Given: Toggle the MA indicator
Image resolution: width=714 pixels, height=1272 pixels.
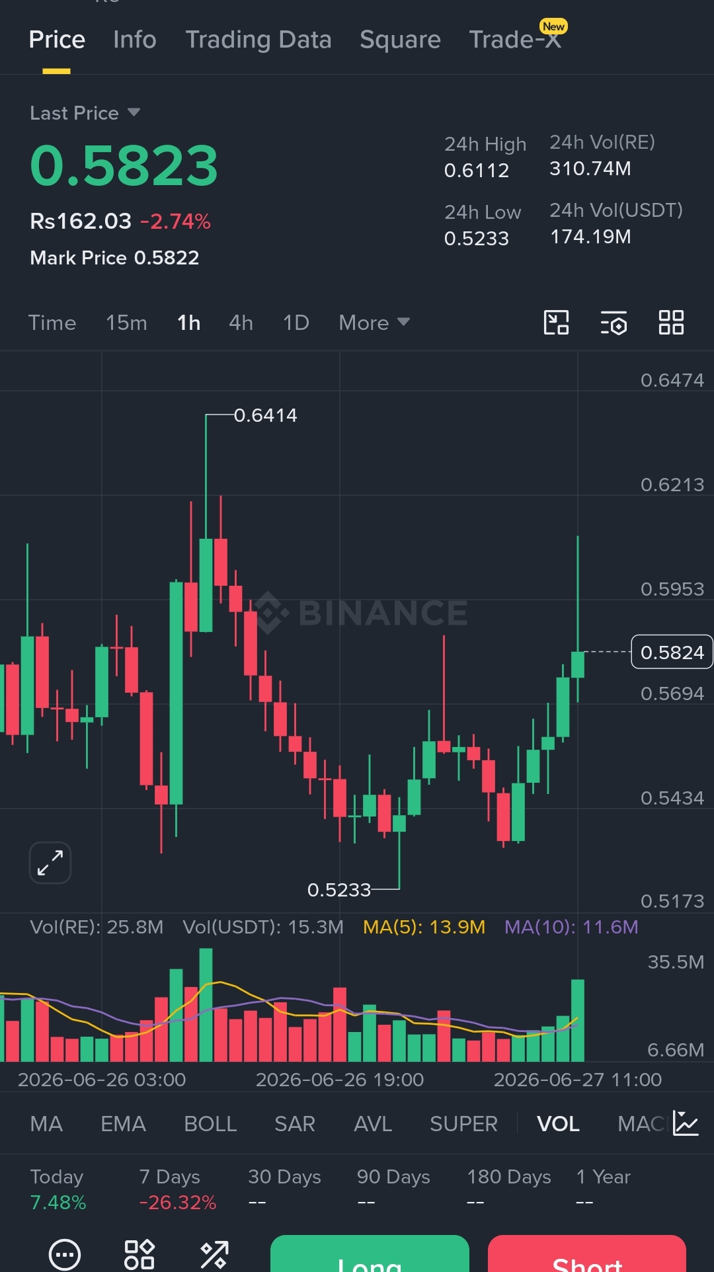Looking at the screenshot, I should tap(46, 1124).
